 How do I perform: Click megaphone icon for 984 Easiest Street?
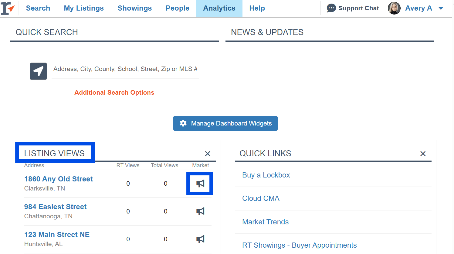(200, 211)
